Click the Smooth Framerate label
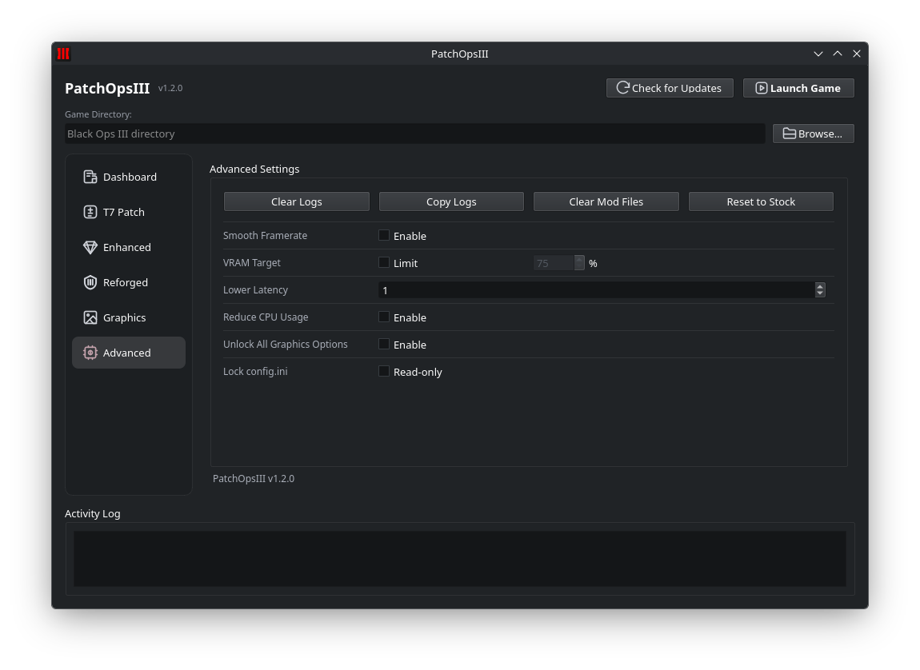This screenshot has width=920, height=670. point(266,235)
